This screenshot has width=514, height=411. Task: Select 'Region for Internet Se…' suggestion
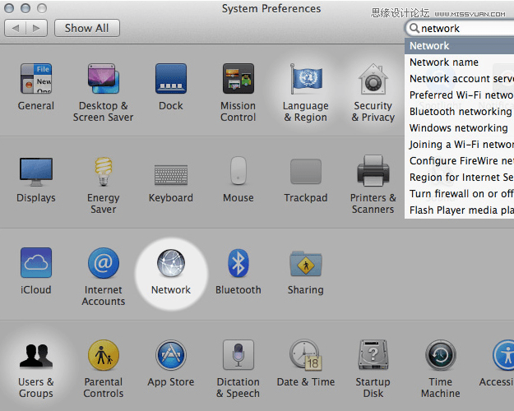459,177
